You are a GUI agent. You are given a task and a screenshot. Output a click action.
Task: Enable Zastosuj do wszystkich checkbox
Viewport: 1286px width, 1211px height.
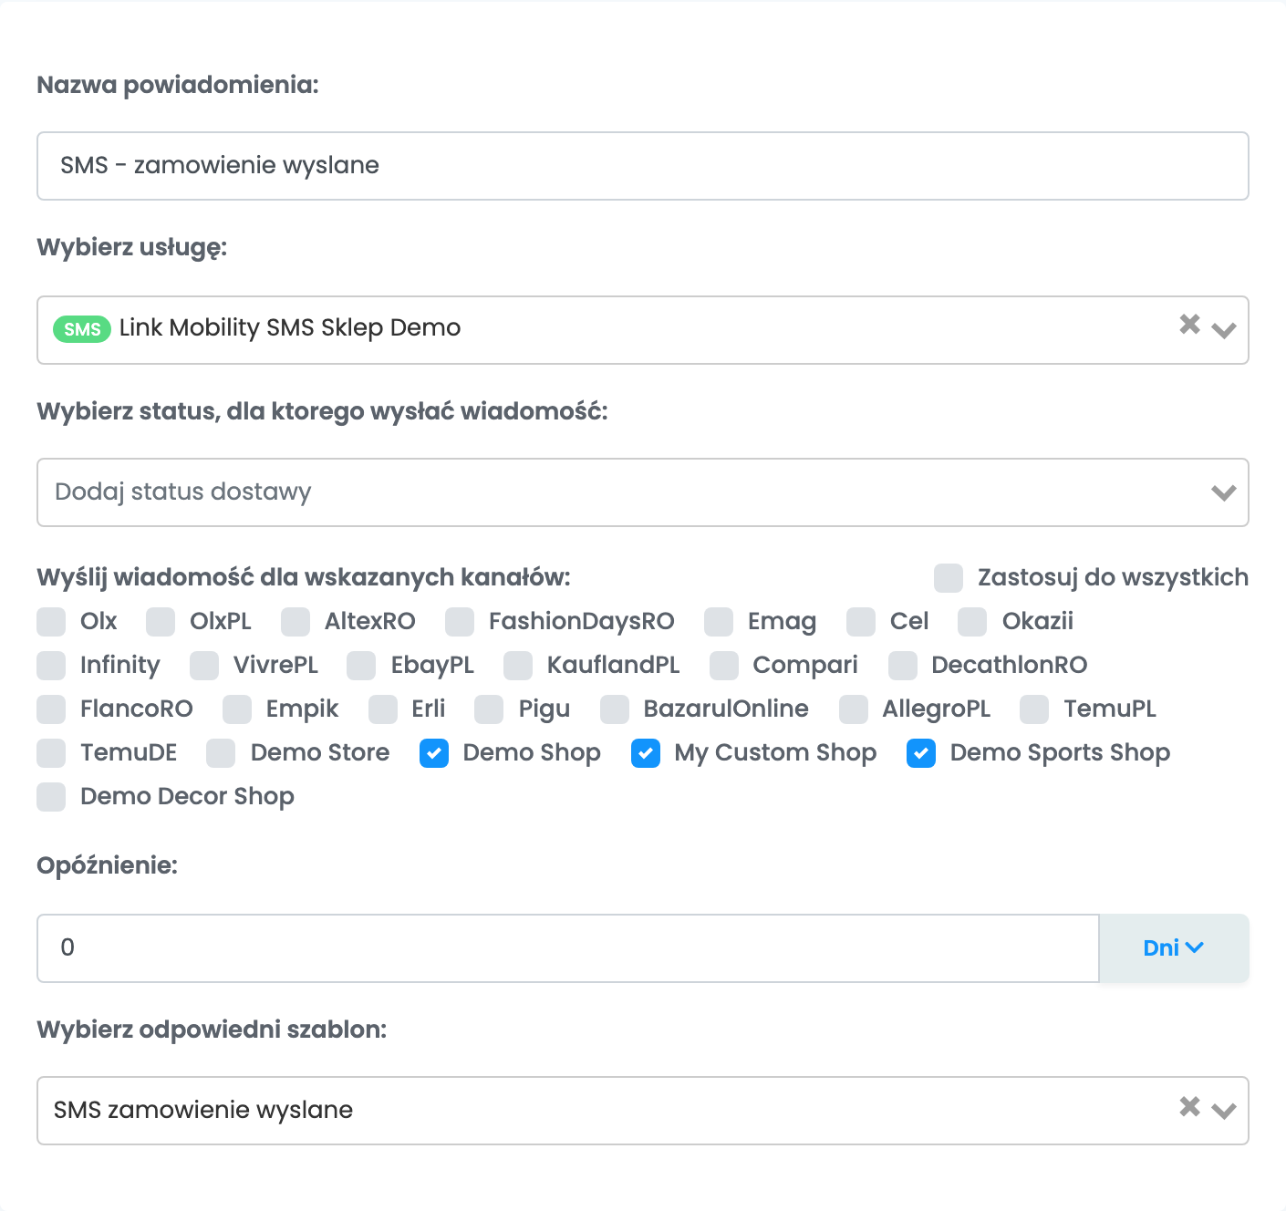coord(949,578)
